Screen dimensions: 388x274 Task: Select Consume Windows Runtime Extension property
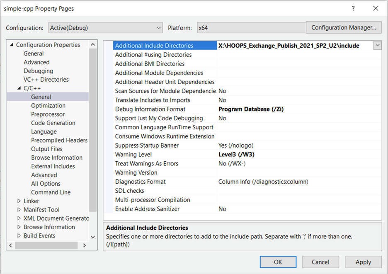pos(165,136)
